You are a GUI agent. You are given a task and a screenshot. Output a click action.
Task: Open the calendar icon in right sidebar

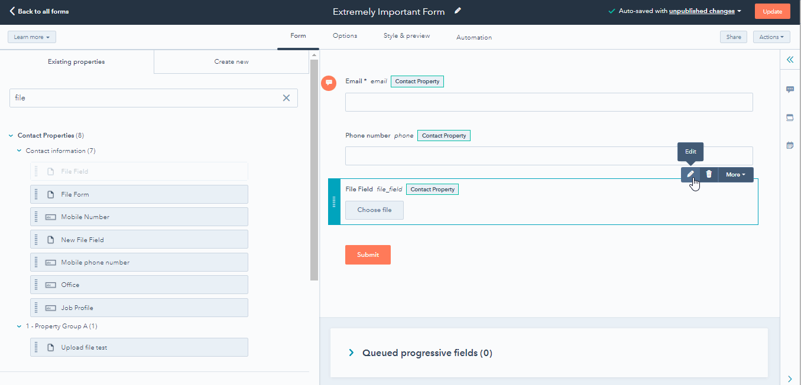pyautogui.click(x=790, y=145)
